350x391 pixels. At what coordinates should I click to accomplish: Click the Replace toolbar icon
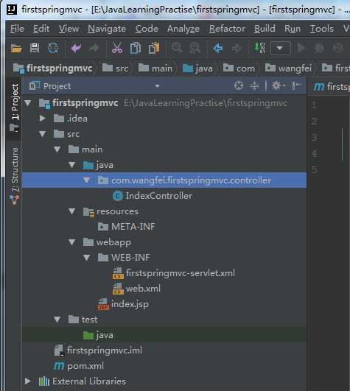click(195, 48)
